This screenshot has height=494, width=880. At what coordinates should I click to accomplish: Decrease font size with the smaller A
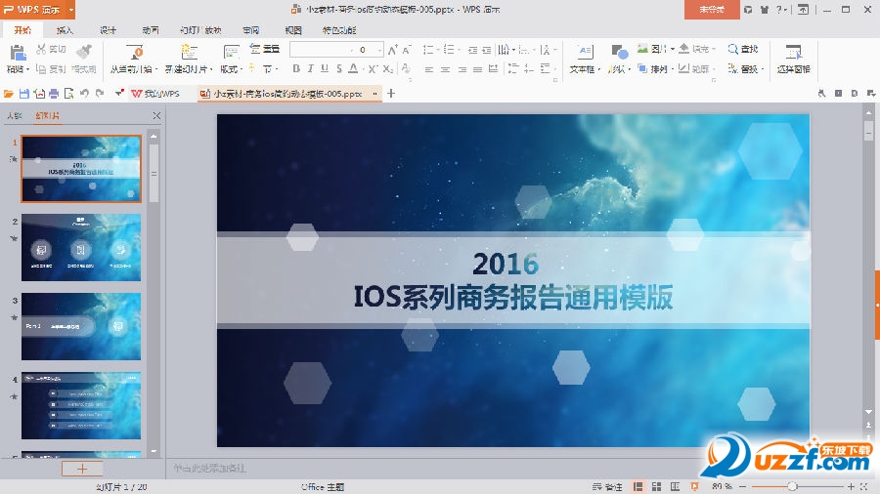click(x=407, y=50)
